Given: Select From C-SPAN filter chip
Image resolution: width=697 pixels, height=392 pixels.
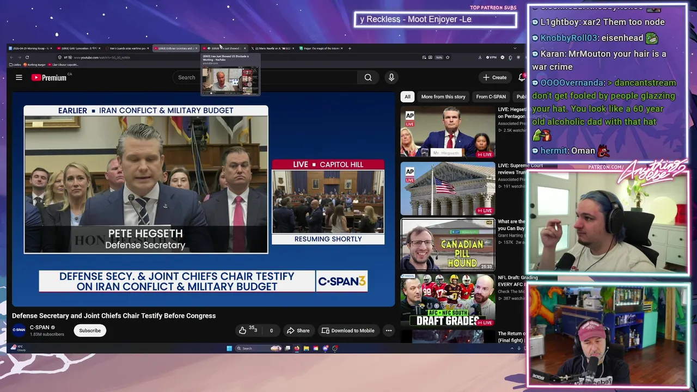Looking at the screenshot, I should coord(491,96).
